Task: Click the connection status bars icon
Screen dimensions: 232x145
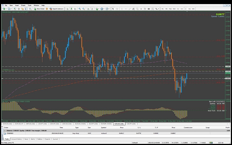Action: click(211, 143)
